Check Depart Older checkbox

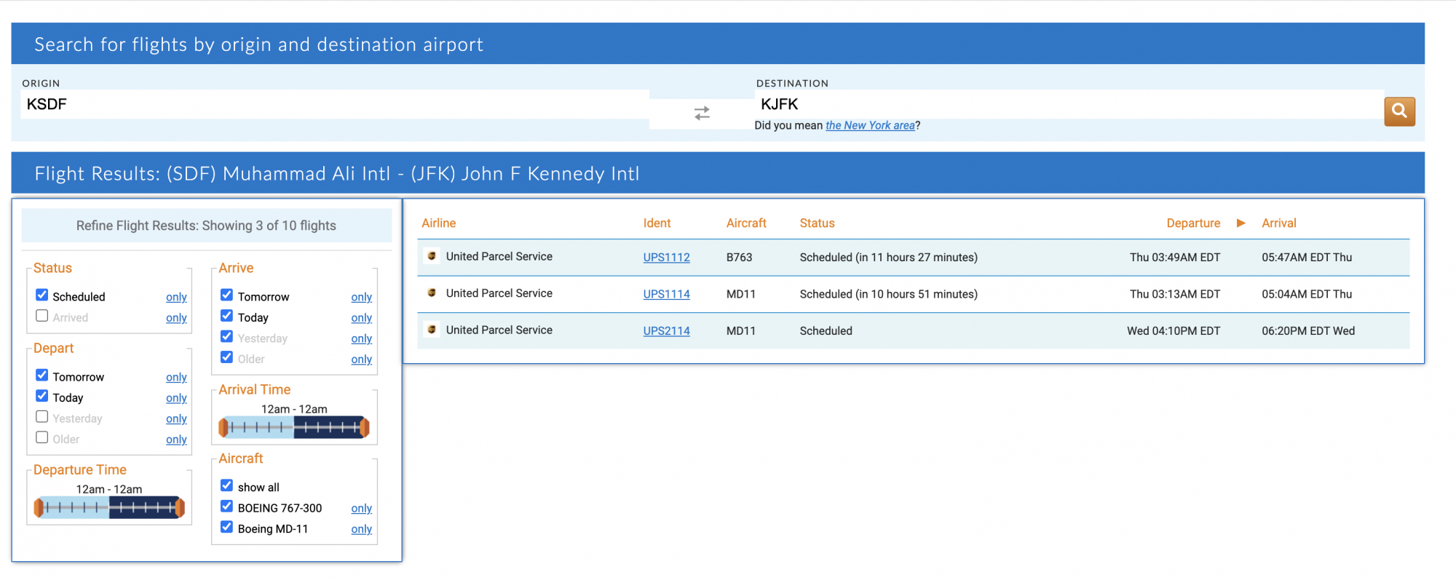coord(42,437)
